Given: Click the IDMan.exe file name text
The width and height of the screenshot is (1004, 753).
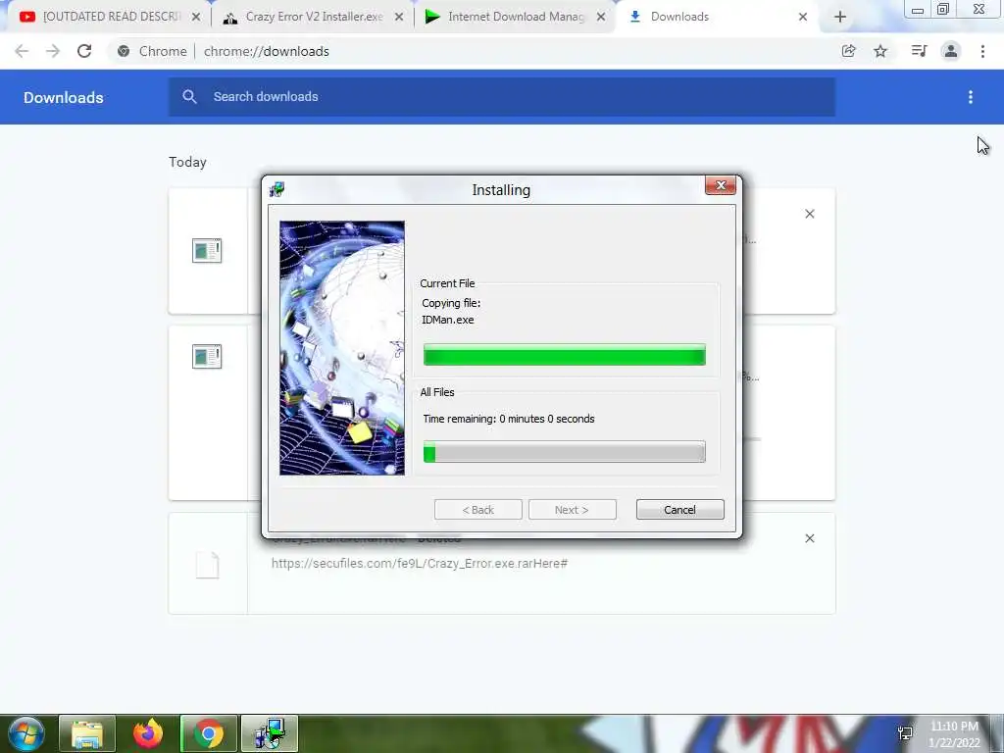Looking at the screenshot, I should click(x=447, y=320).
